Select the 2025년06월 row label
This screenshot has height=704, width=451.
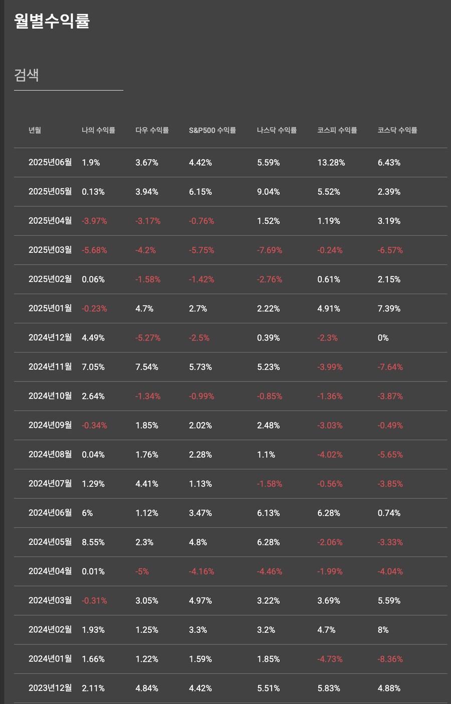50,163
